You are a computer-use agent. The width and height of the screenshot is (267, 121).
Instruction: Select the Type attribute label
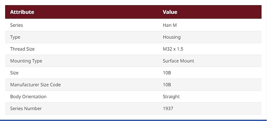[x=15, y=37]
